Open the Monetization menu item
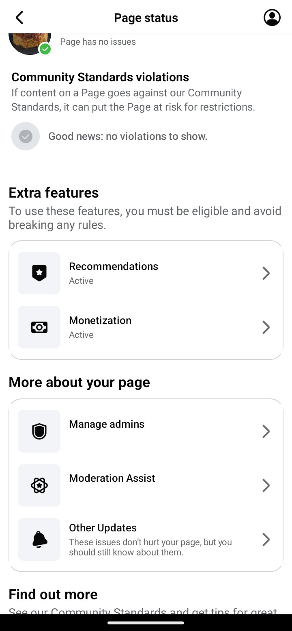This screenshot has height=631, width=292. pos(100,321)
